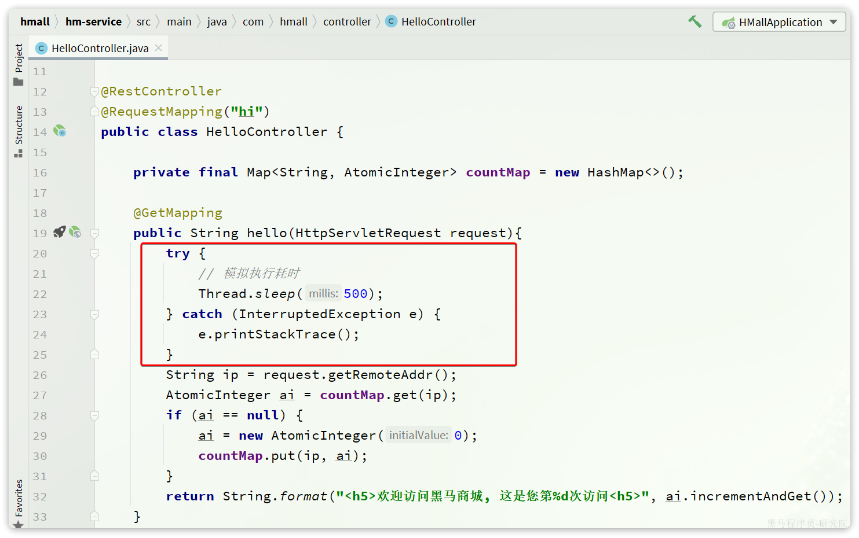Screen dimensions: 859x538
Task: Collapse the if block on line 28
Action: (x=94, y=415)
